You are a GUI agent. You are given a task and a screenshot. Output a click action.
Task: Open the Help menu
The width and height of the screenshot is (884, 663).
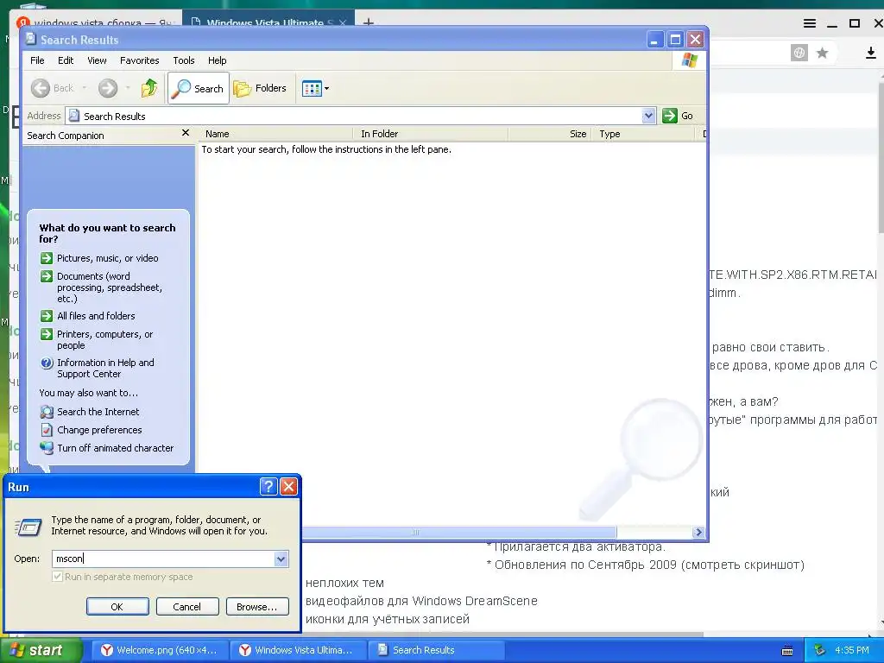coord(217,60)
